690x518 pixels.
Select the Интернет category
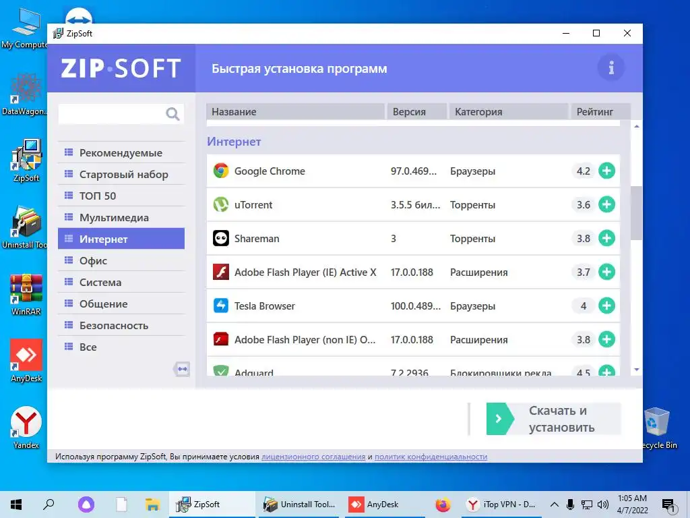coord(121,239)
